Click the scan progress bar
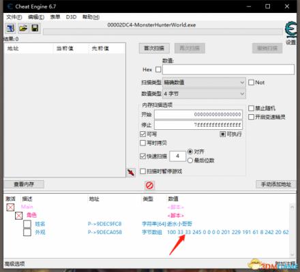300x272 pixels. [163, 32]
